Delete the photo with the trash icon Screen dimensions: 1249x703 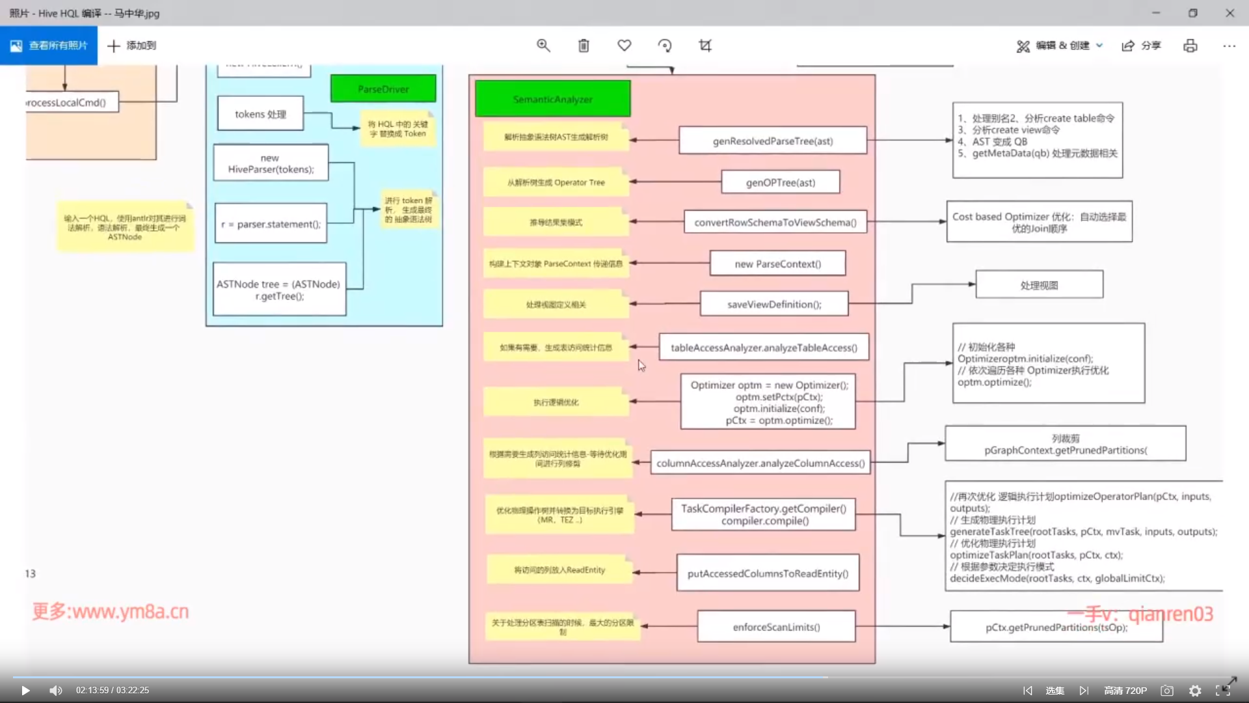584,46
